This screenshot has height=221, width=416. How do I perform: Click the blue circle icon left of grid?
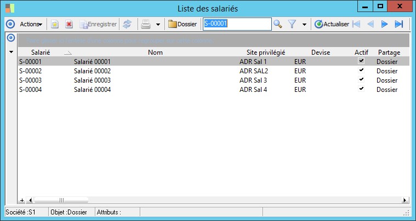tap(11, 38)
